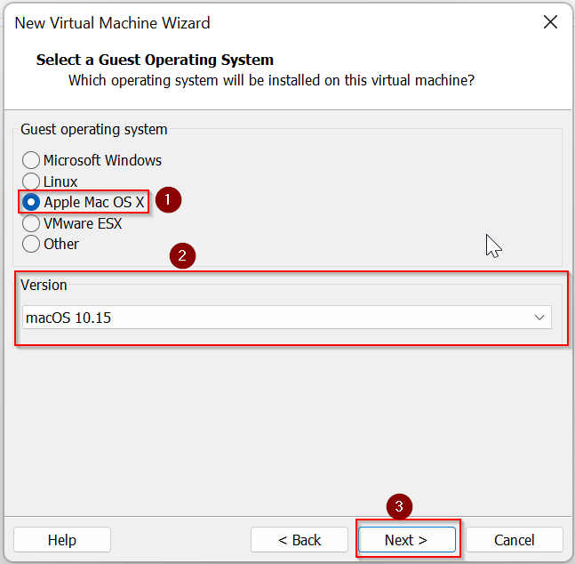Viewport: 575px width, 564px height.
Task: Proceed by clicking Next >
Action: 406,540
